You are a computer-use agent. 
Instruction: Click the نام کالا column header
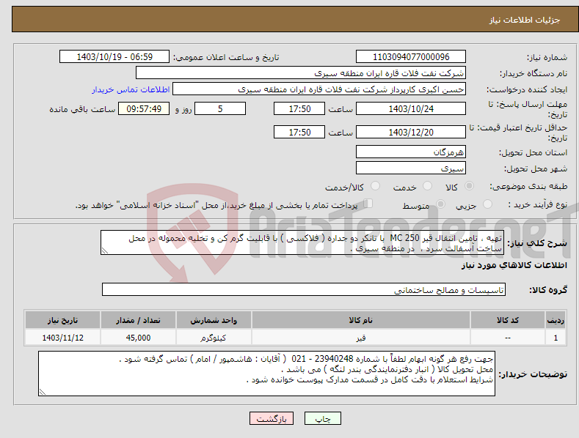pyautogui.click(x=361, y=320)
